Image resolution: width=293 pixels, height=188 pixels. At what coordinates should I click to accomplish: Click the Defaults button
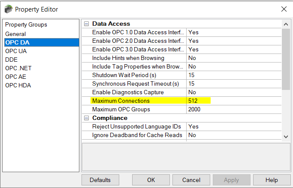click(100, 180)
